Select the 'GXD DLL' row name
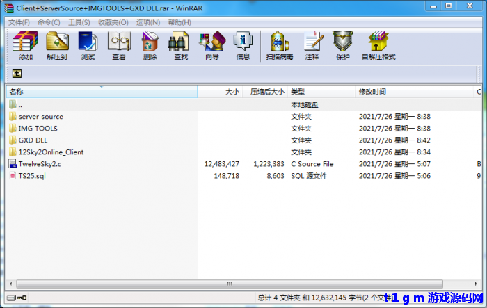487x308 pixels. click(33, 140)
